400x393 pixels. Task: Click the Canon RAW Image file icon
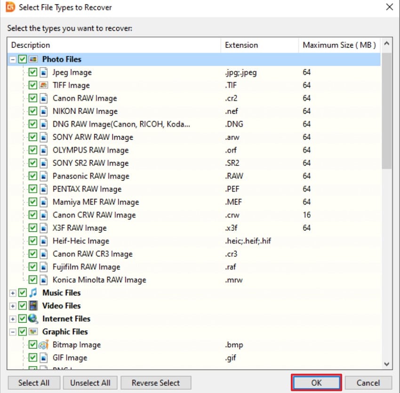(44, 98)
